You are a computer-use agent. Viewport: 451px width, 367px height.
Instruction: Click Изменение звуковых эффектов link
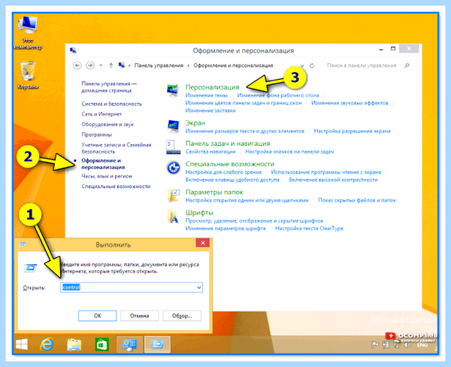(350, 103)
